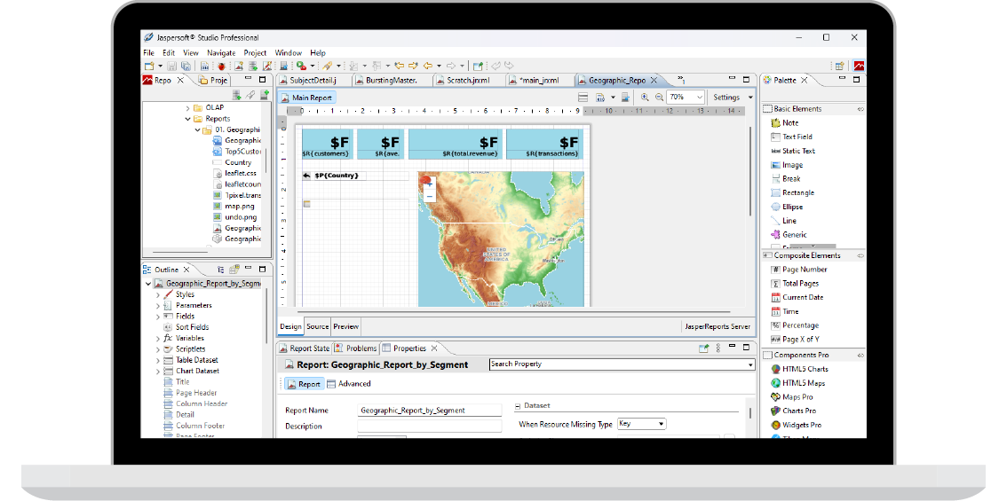Pick the Rectangle palette element
999x501 pixels.
(793, 193)
